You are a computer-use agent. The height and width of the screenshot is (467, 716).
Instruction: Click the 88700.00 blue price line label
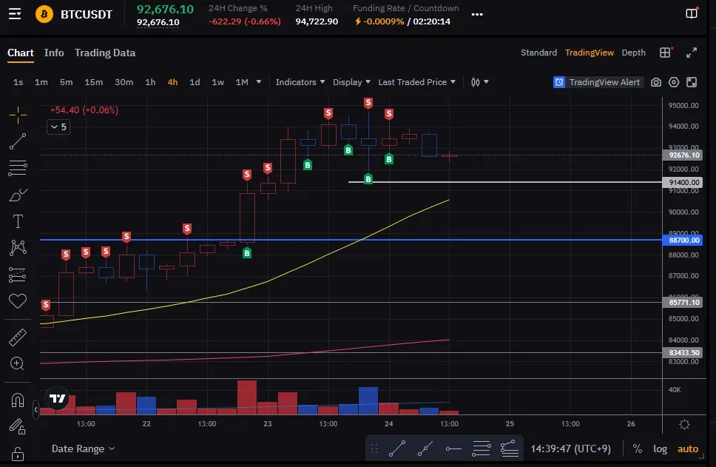[x=683, y=240]
